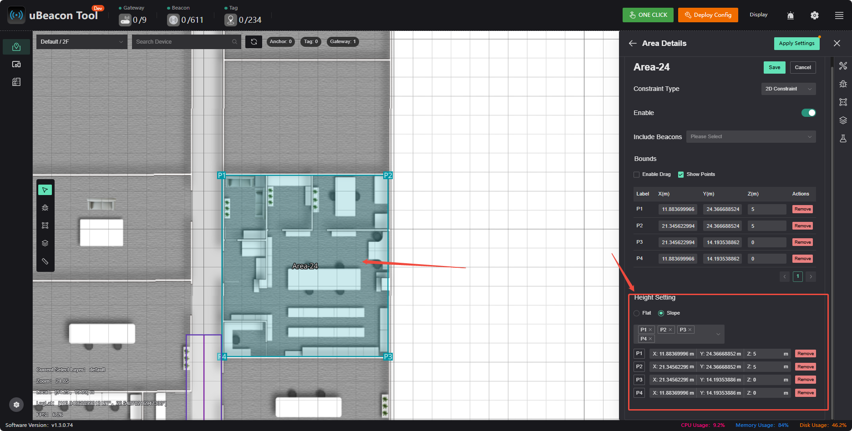Click the back arrow beside Area Details

click(633, 43)
